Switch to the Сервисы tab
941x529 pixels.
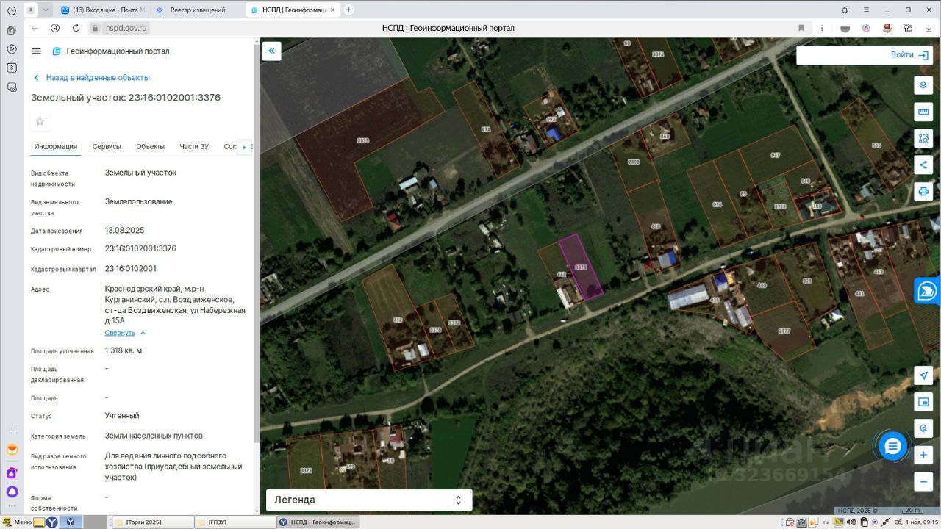[x=107, y=146]
